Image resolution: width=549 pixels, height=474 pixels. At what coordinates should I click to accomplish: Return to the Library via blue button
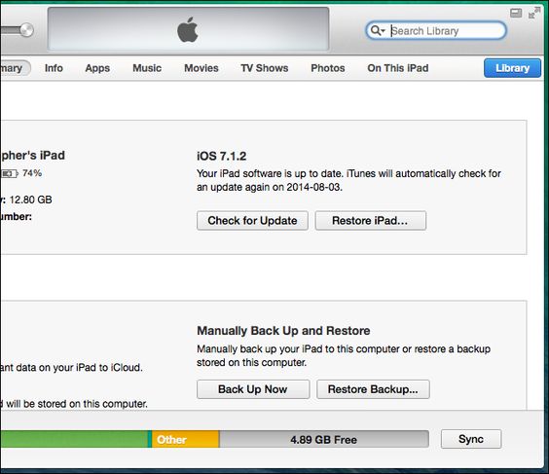[512, 68]
